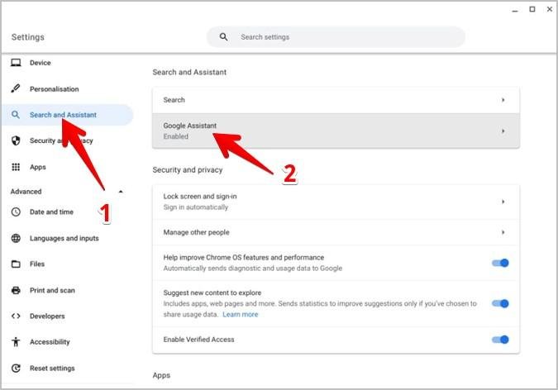Select Search and Assistant in sidebar
Screen dimensions: 558x390
point(63,115)
